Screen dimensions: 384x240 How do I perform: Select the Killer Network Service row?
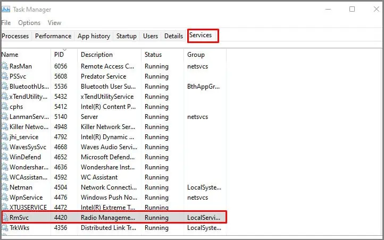point(114,126)
